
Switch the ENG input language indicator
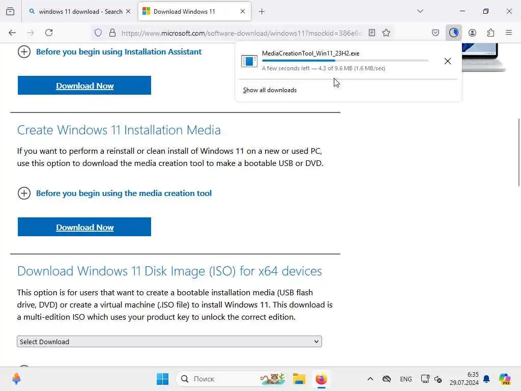(x=406, y=379)
